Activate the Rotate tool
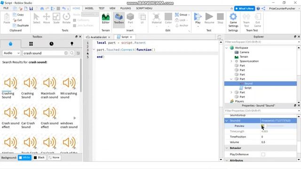 (66, 19)
